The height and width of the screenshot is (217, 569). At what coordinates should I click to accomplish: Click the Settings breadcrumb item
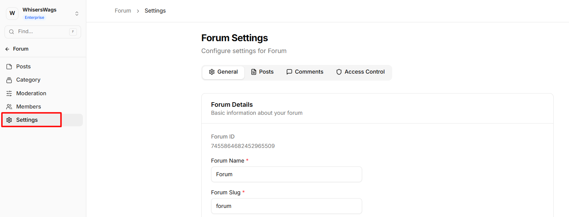155,11
